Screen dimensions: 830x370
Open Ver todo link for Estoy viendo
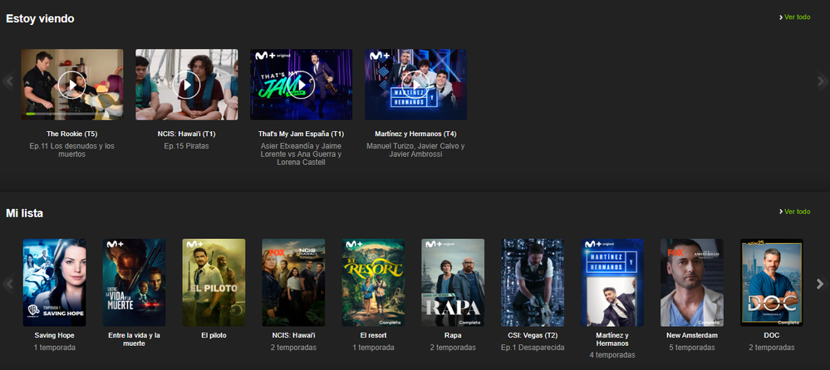coord(794,17)
